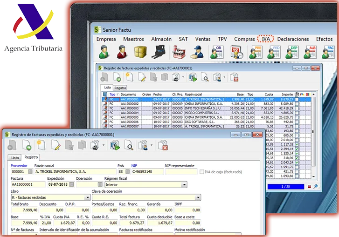
Task: Click the blue 1 / 20 progress indicator
Action: 285,187
